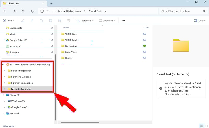209x128 pixels.
Task: Click the Delete trash icon in toolbar
Action: point(69,21)
